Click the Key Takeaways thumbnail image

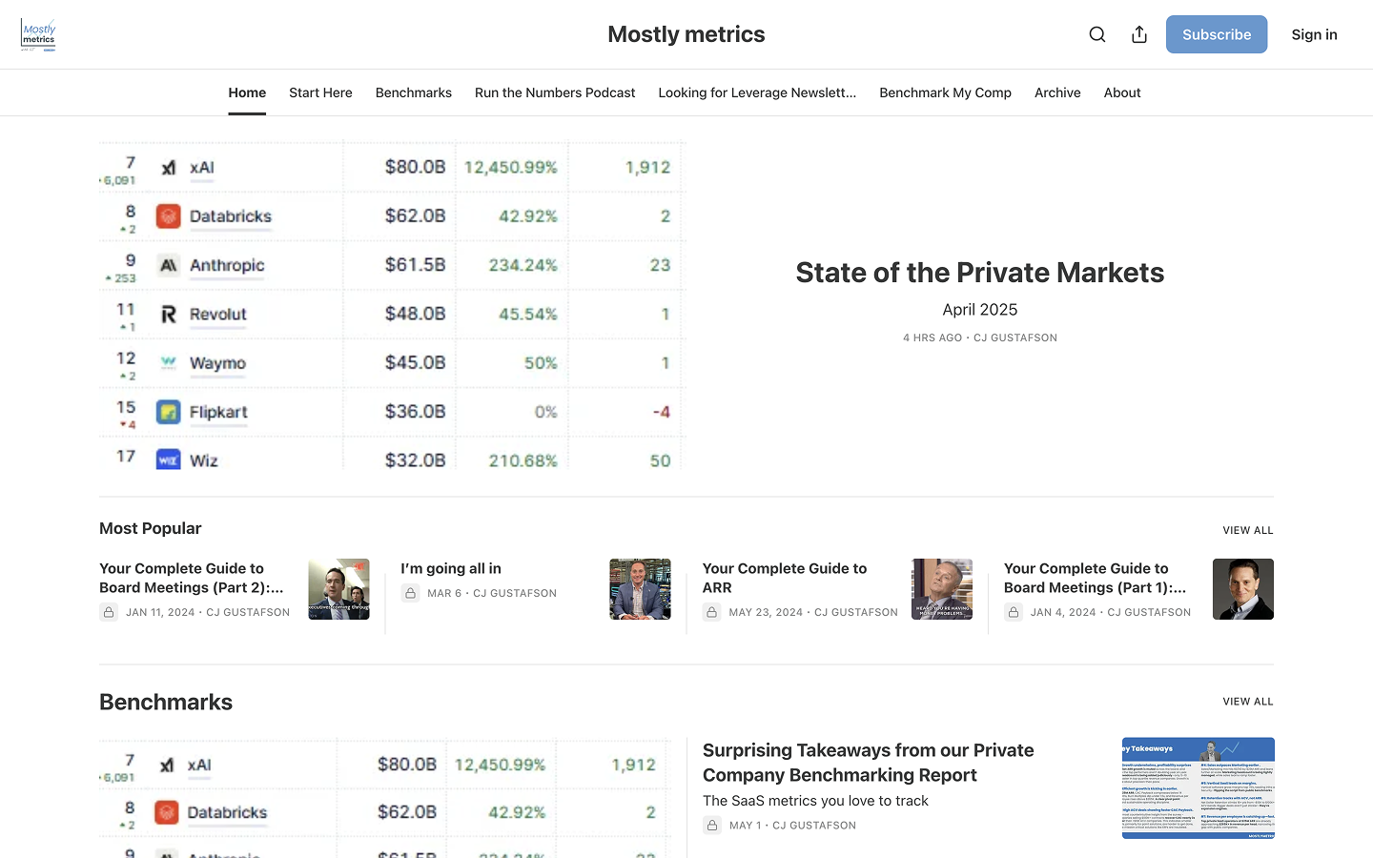tap(1199, 788)
